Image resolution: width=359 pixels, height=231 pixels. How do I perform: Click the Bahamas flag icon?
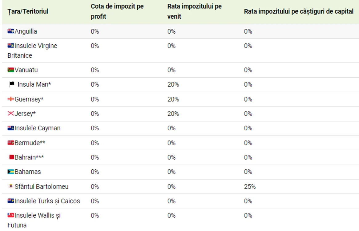(11, 172)
